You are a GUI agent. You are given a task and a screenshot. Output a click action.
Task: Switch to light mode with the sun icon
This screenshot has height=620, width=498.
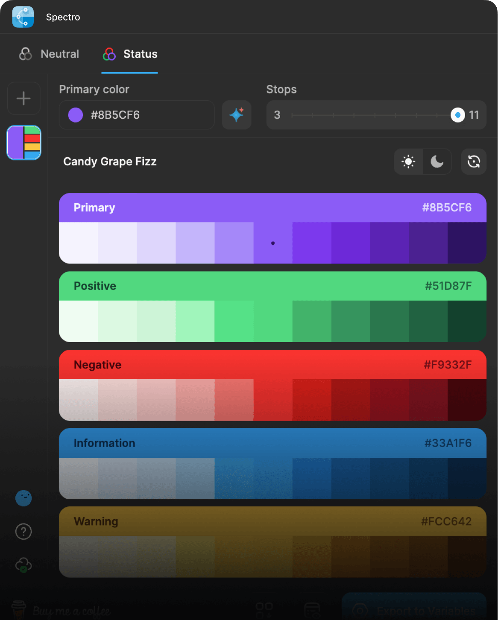(x=408, y=161)
